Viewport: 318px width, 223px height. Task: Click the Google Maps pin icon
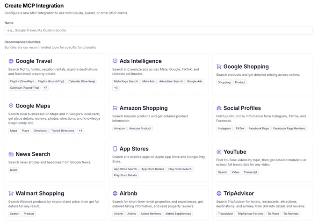point(11,106)
